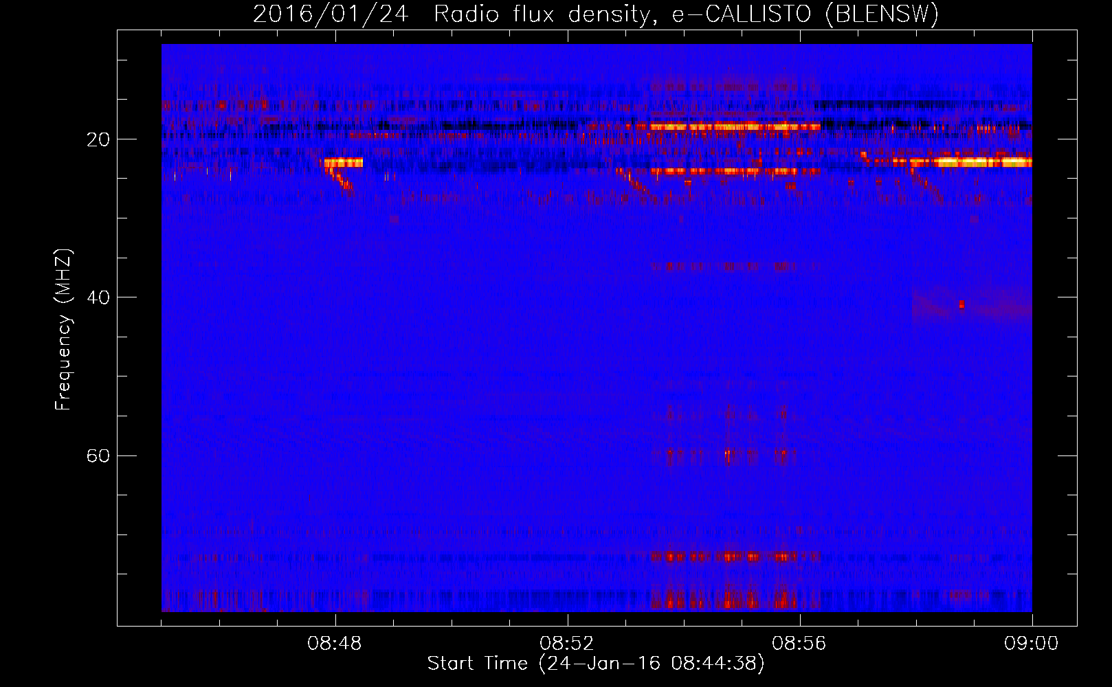Viewport: 1112px width, 687px height.
Task: Click the plot title 'Radio flux density, e-CALLISTO (BLENSW)'
Action: (686, 14)
